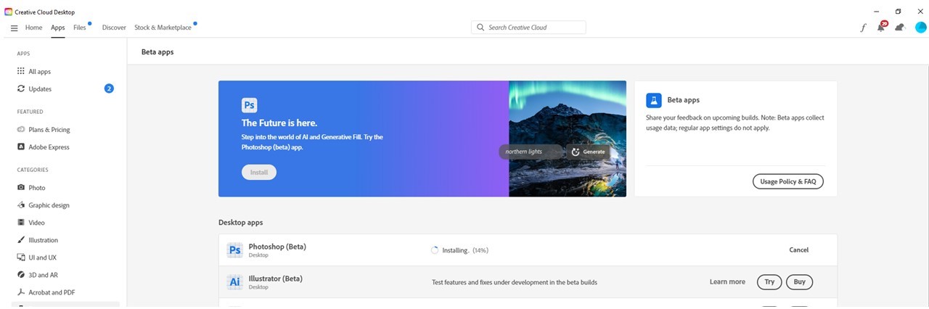929x309 pixels.
Task: Click the Desktop apps section heading
Action: coord(240,223)
